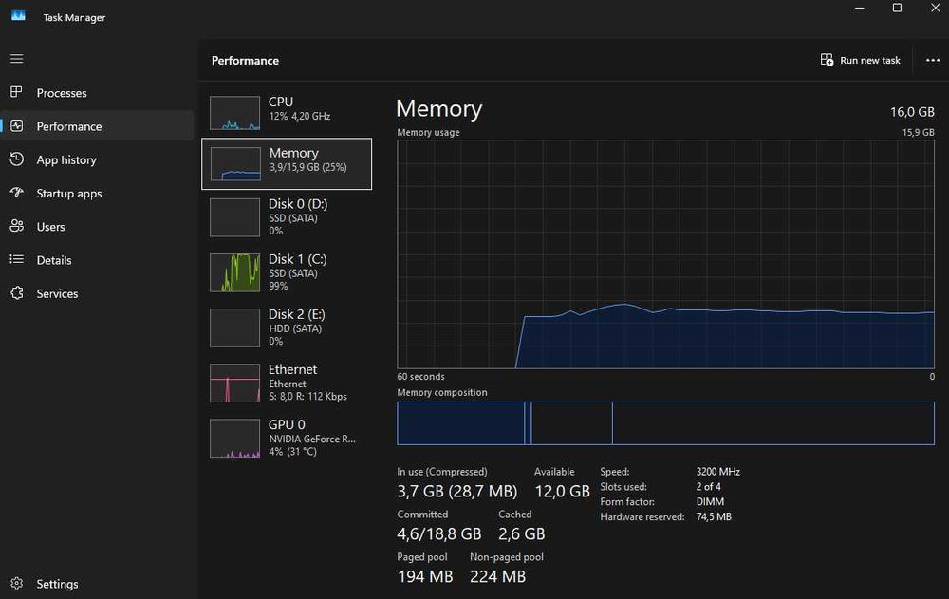The height and width of the screenshot is (599, 949).
Task: Select the Ethernet graph thumbnail
Action: point(234,383)
